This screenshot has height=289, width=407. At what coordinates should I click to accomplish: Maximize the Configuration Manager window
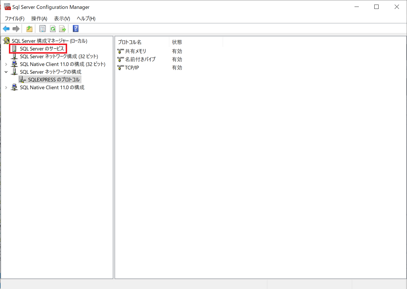377,7
